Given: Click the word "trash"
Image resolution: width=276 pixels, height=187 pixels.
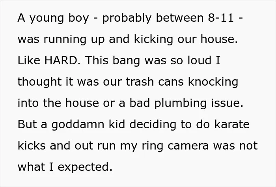Looking at the screenshot, I should [x=140, y=82].
